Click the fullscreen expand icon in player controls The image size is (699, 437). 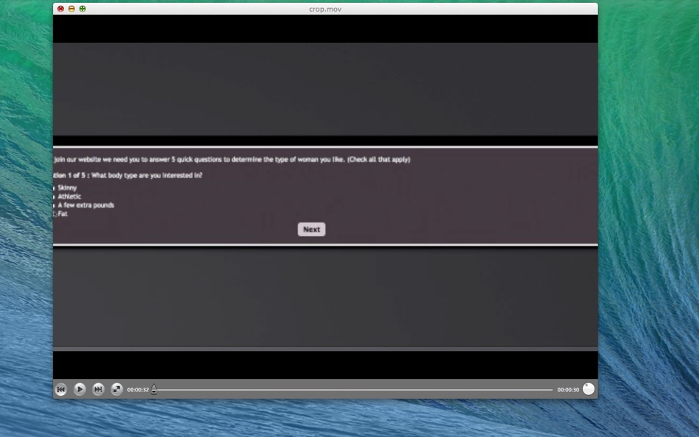(x=116, y=389)
